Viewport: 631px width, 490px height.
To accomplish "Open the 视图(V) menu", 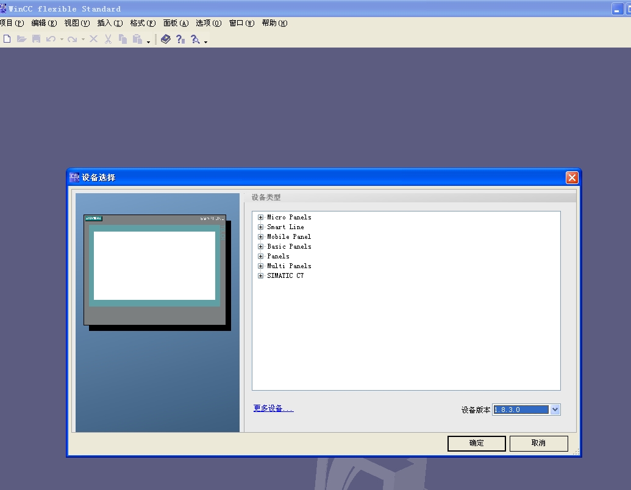I will pos(77,23).
